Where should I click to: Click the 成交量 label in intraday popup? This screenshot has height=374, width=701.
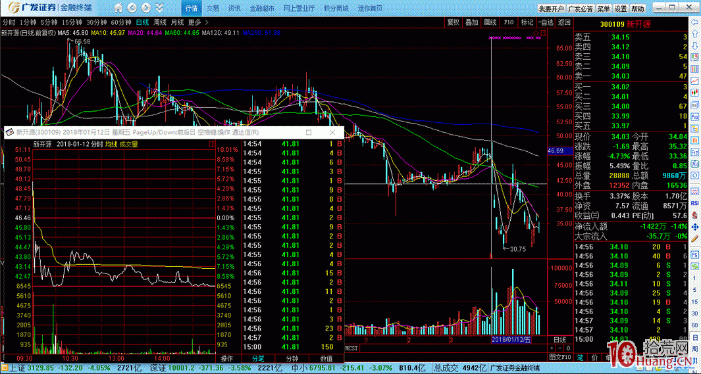[129, 144]
